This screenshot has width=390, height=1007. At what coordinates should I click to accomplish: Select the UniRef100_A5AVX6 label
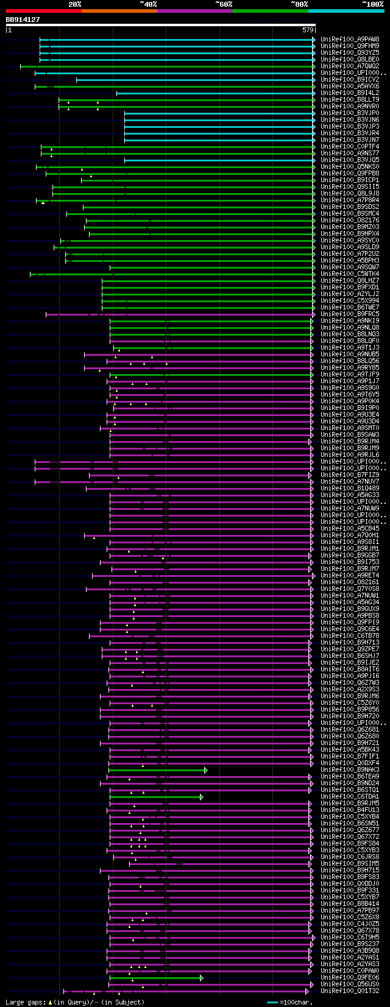tap(350, 86)
